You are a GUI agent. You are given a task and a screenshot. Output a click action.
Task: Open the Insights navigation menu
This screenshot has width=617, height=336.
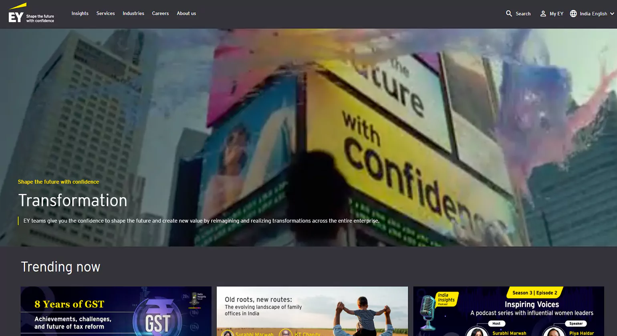pyautogui.click(x=80, y=14)
